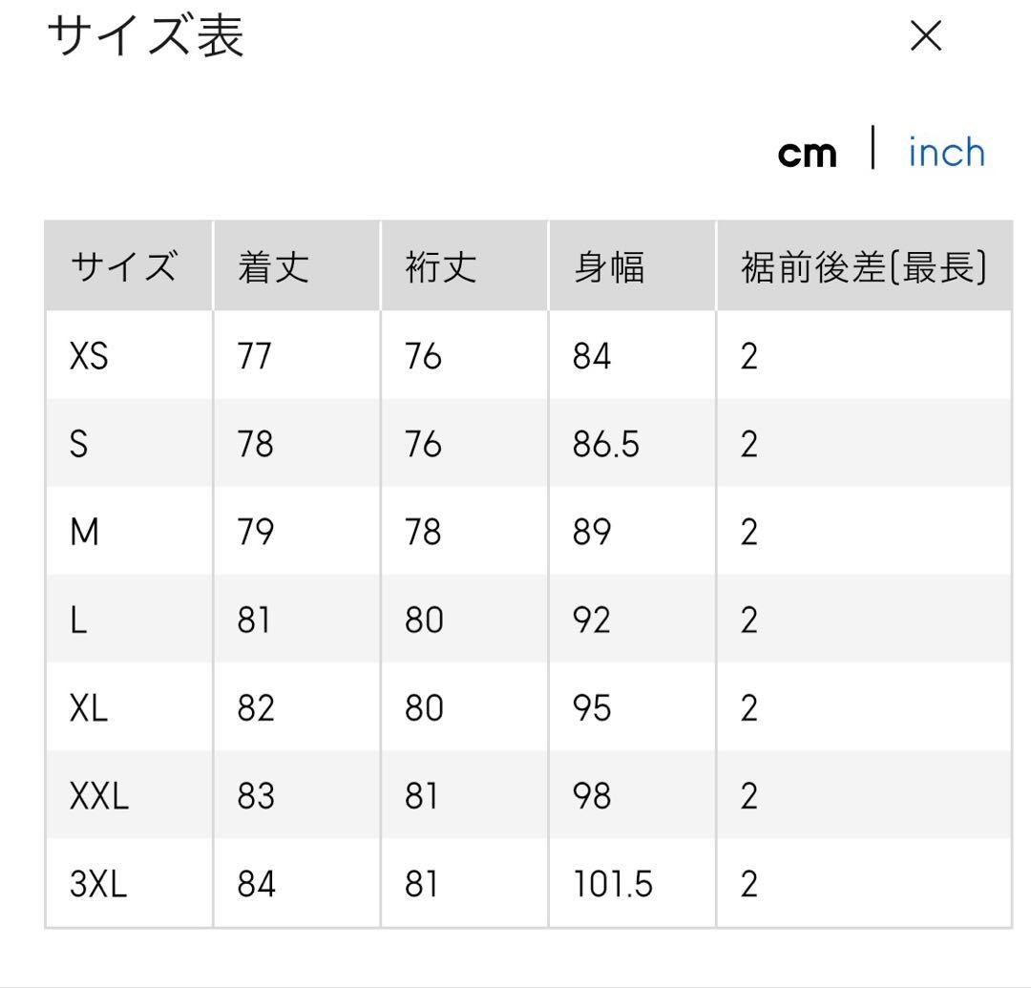Click the 裄丈 column header

441,268
